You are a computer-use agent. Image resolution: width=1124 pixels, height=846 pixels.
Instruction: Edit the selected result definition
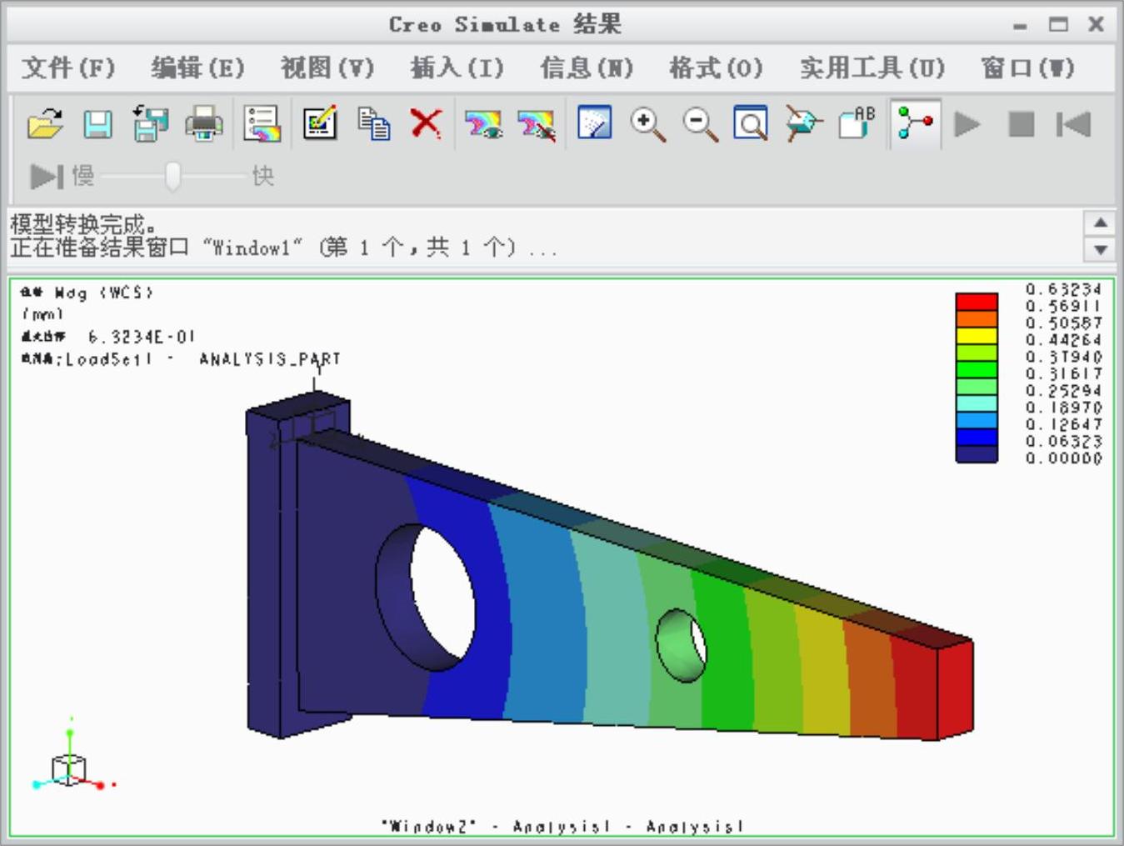pyautogui.click(x=320, y=125)
